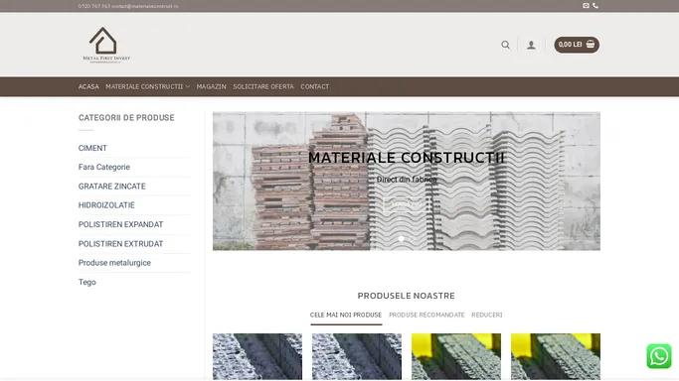Image resolution: width=679 pixels, height=381 pixels.
Task: Open the fourth product thumbnail
Action: (556, 356)
